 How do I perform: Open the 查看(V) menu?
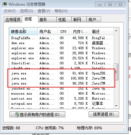(44, 11)
